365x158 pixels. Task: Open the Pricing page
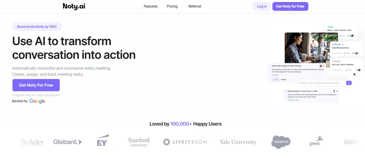[x=172, y=7]
